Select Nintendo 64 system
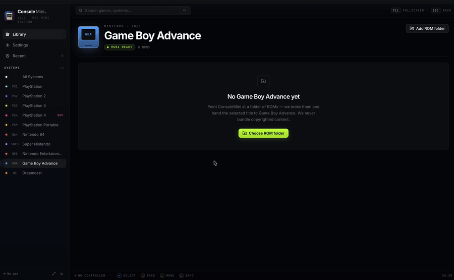 pos(34,134)
